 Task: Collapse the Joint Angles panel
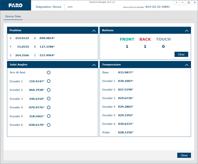click(x=94, y=65)
